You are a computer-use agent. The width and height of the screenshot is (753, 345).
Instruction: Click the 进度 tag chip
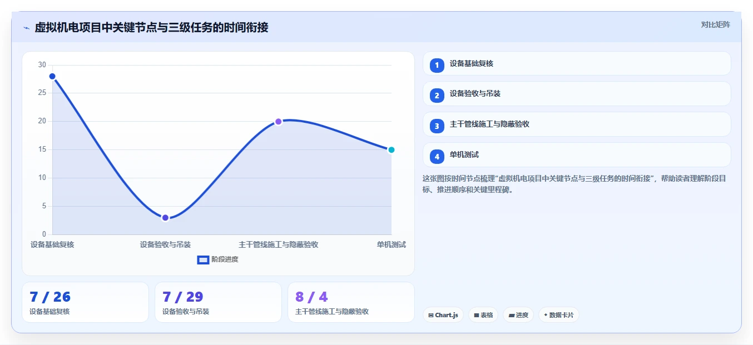(518, 315)
